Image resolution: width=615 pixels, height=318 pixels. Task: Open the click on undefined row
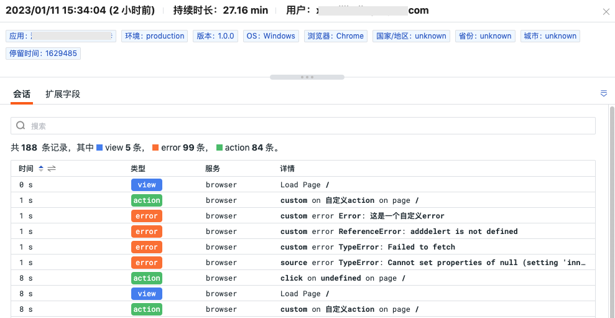[303, 278]
